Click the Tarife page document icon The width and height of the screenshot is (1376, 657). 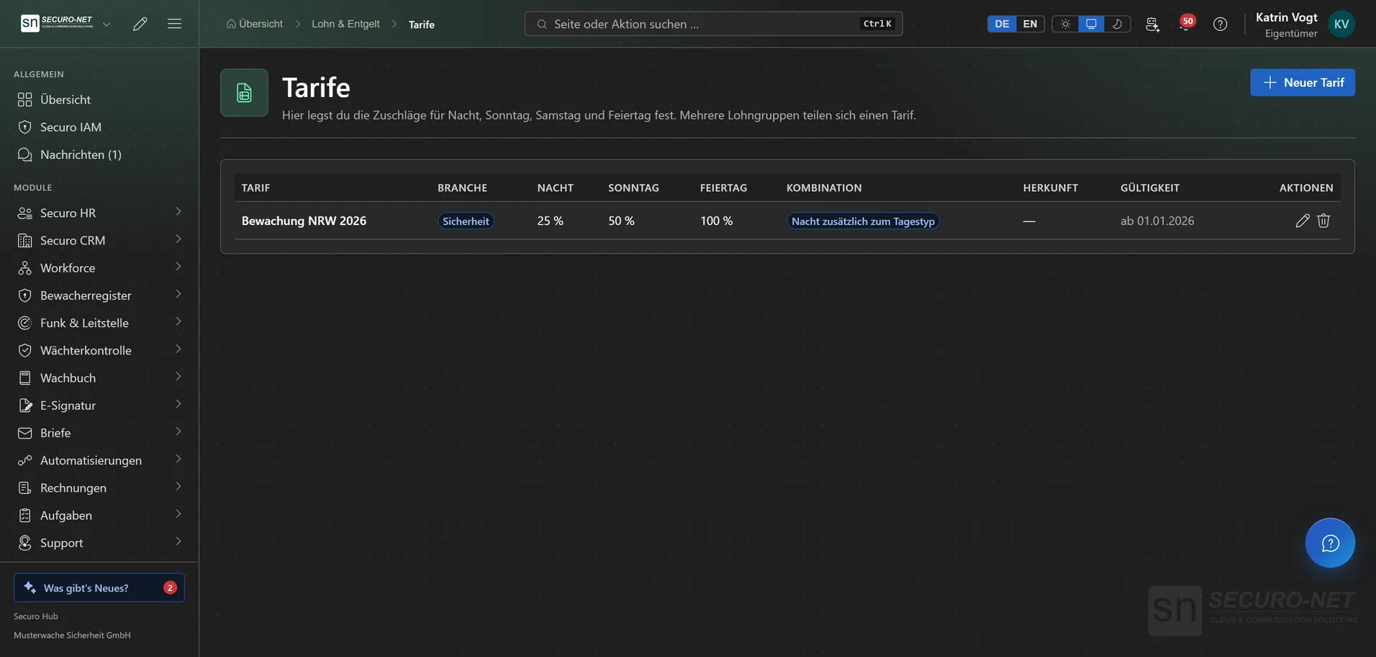[x=244, y=93]
